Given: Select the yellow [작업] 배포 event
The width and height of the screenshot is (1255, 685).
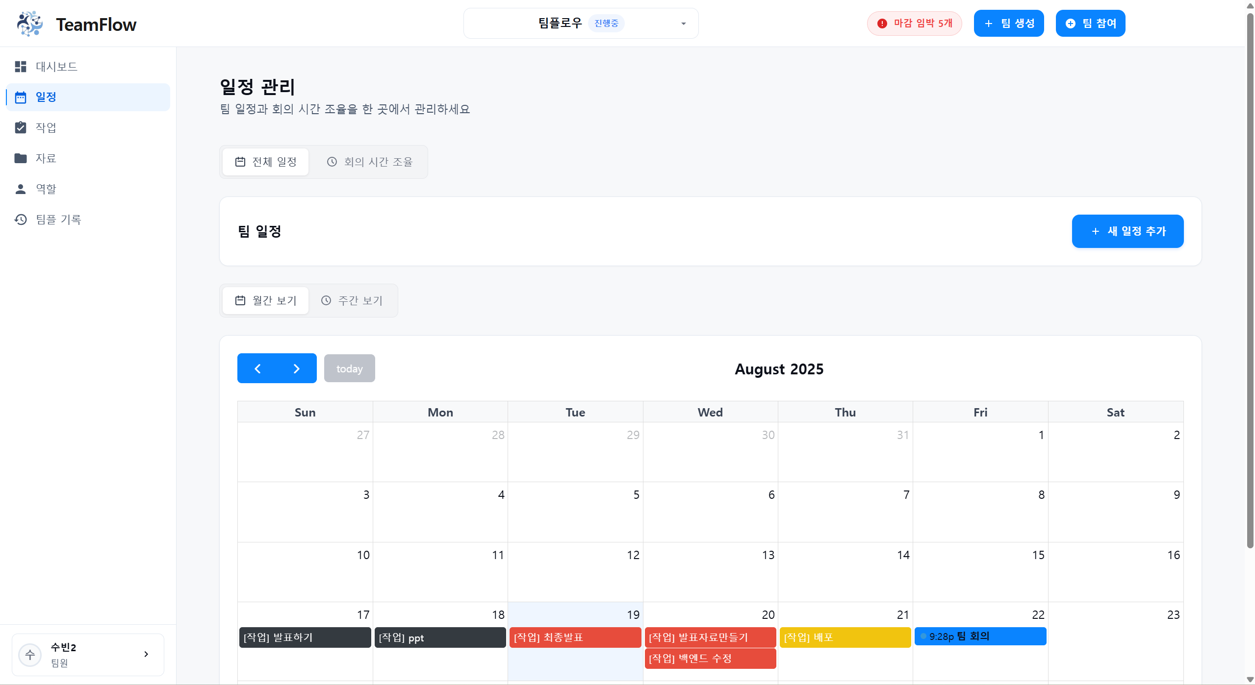Looking at the screenshot, I should (845, 637).
